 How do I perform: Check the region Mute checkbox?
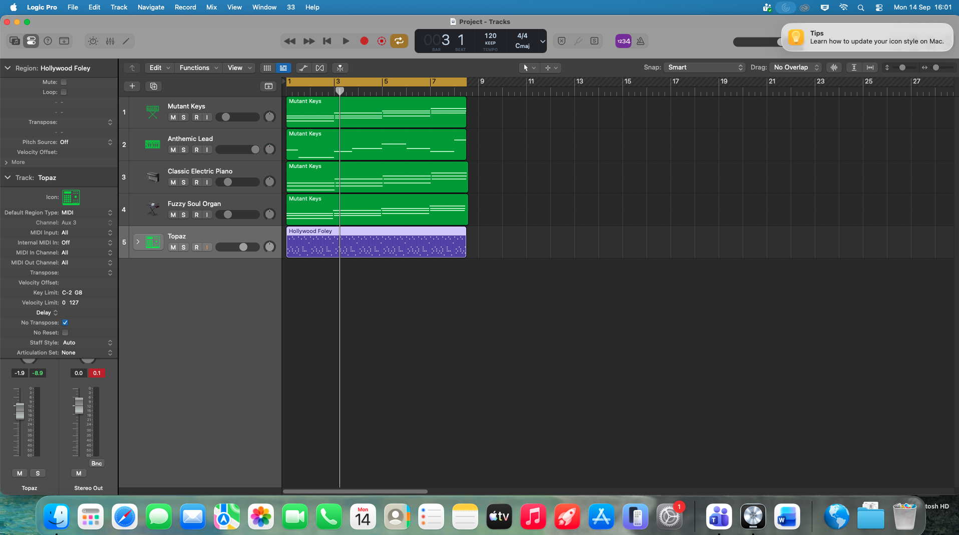[x=64, y=82]
